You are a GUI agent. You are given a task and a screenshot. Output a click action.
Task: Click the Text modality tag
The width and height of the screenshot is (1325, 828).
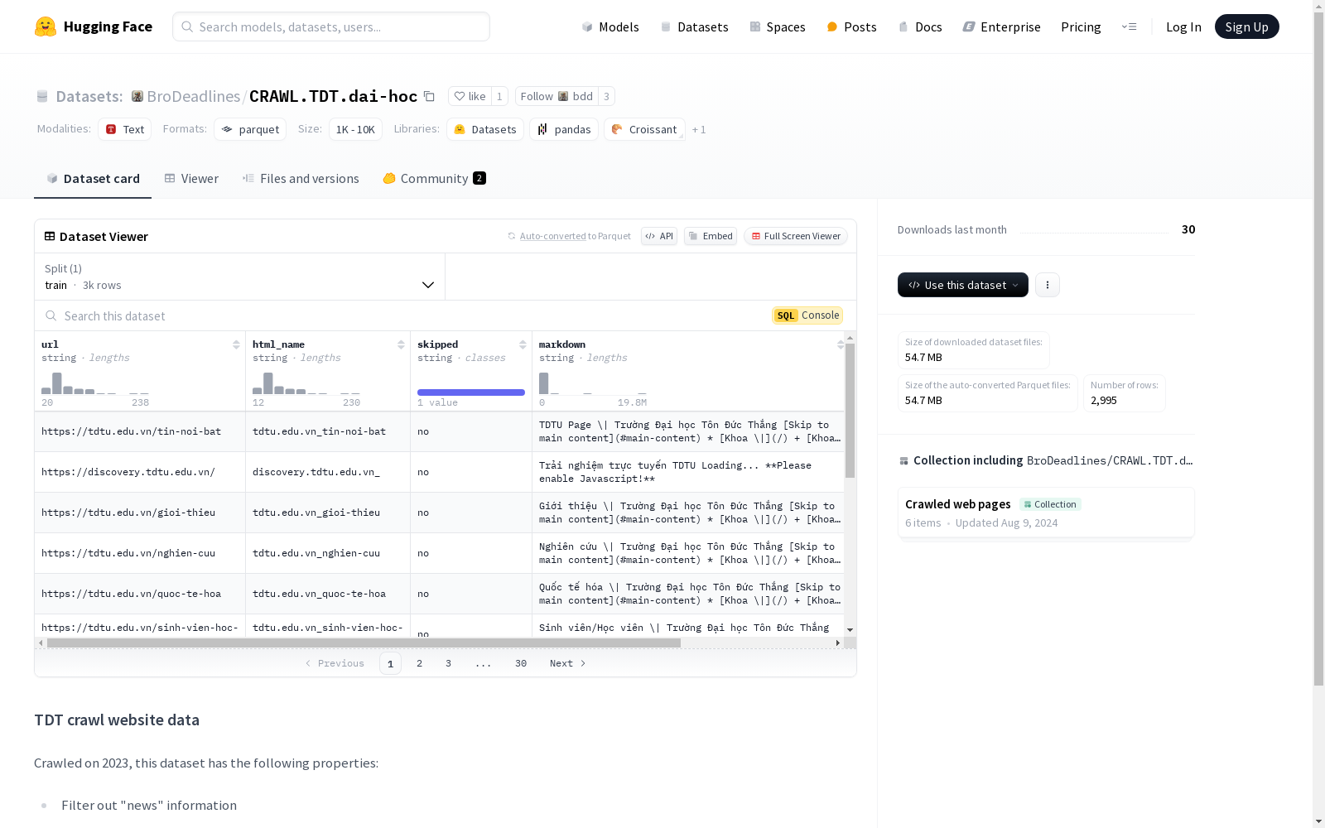[x=125, y=129]
